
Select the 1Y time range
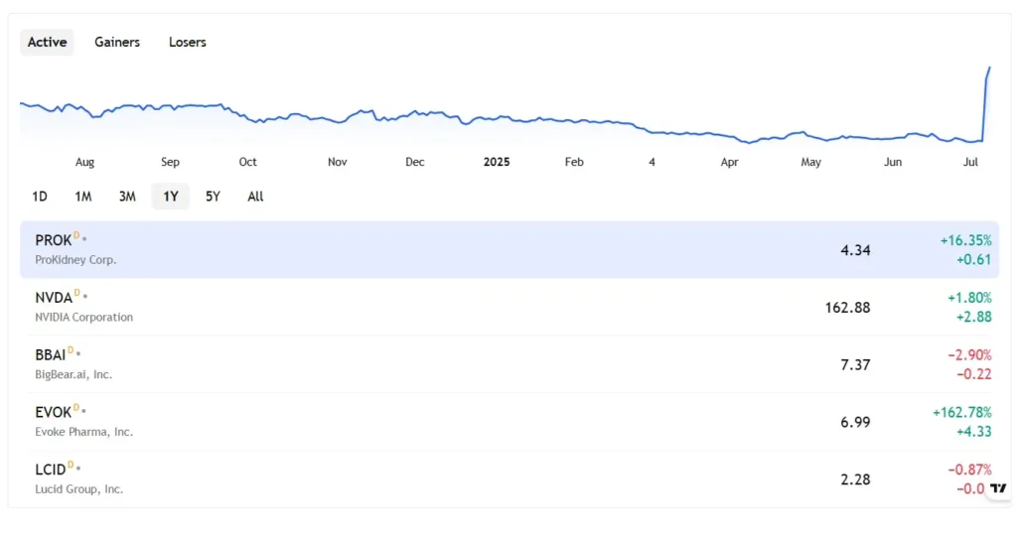pos(170,197)
